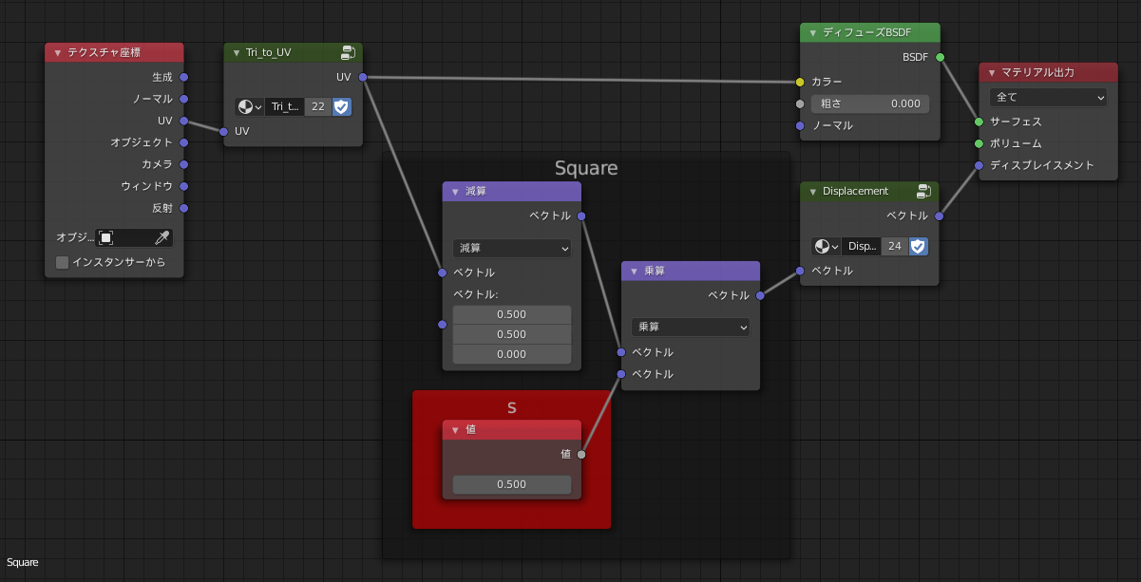
Task: Open node tree browser in Tri_to_UV node
Action: [249, 106]
